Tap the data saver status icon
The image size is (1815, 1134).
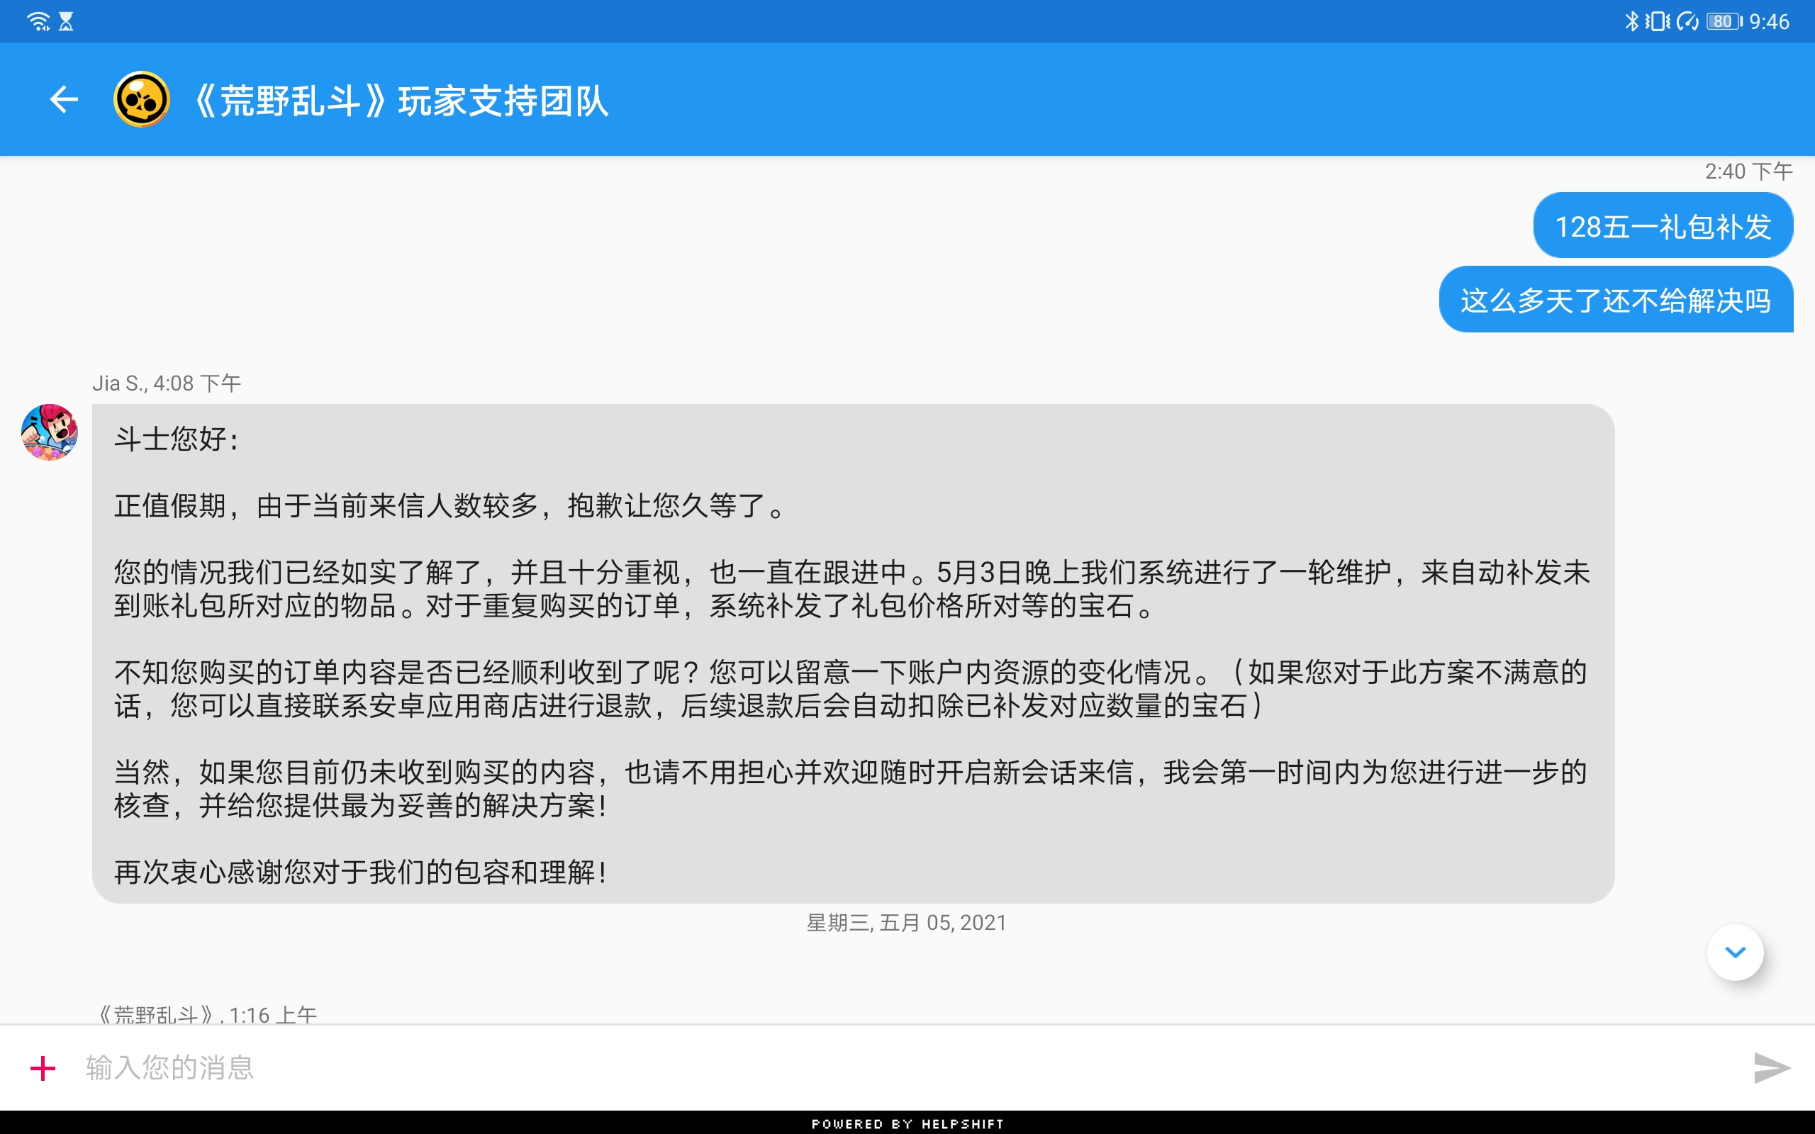pyautogui.click(x=1687, y=21)
